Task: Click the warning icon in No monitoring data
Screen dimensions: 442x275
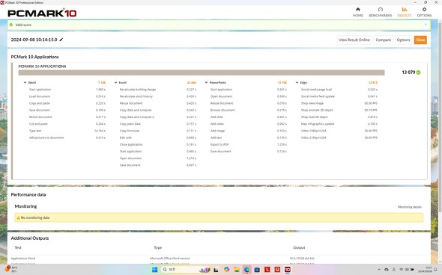Action: click(x=18, y=217)
